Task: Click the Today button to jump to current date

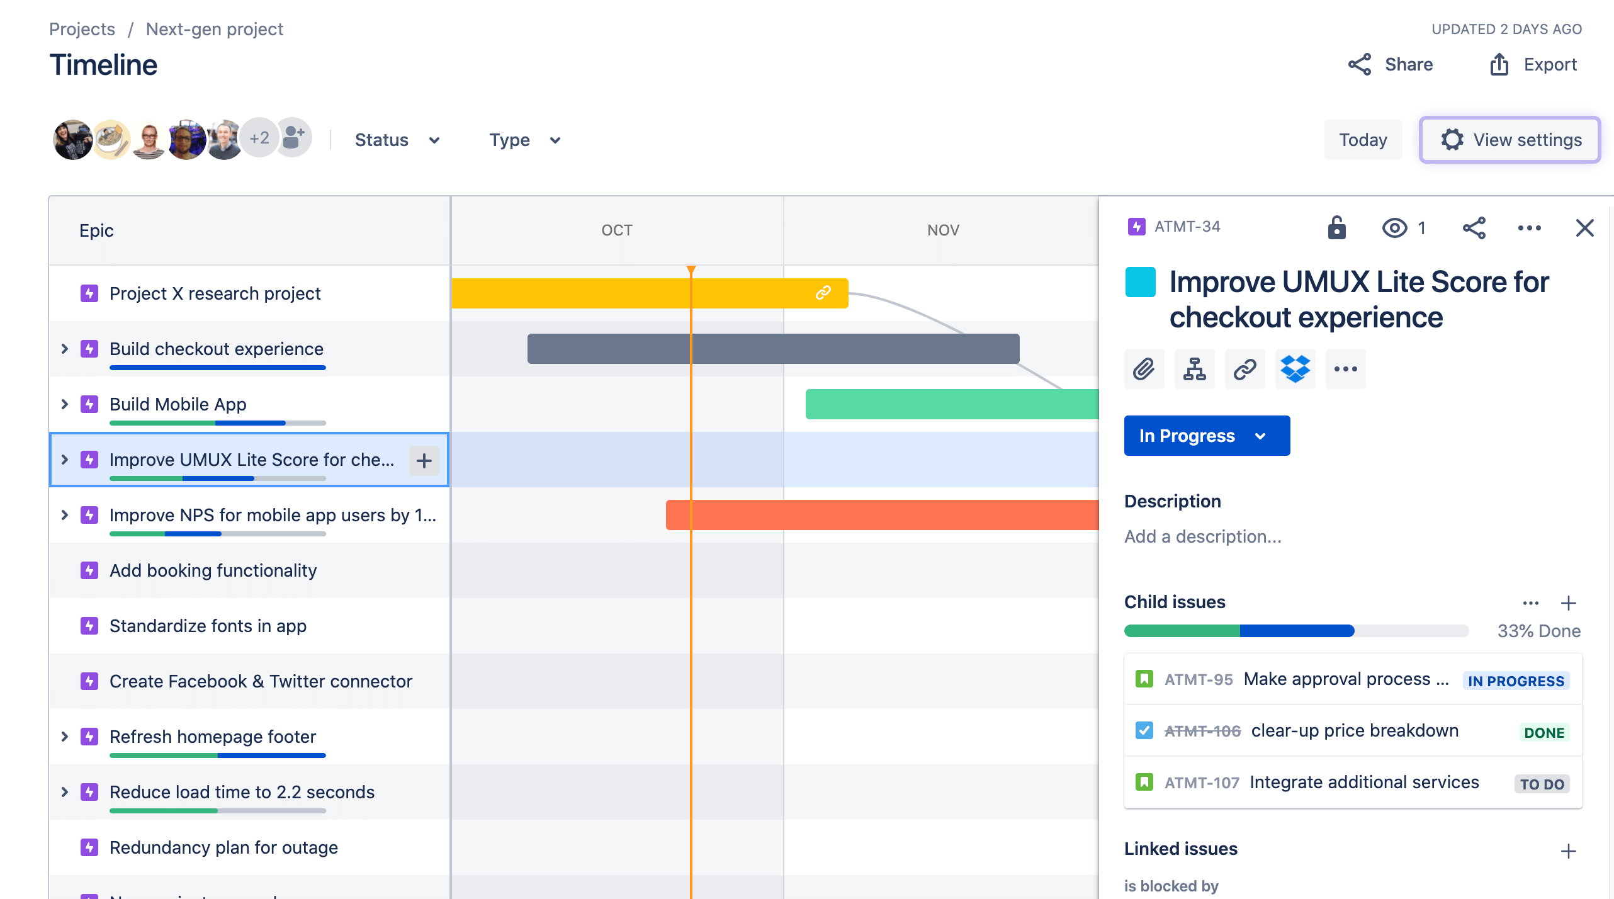Action: point(1364,140)
